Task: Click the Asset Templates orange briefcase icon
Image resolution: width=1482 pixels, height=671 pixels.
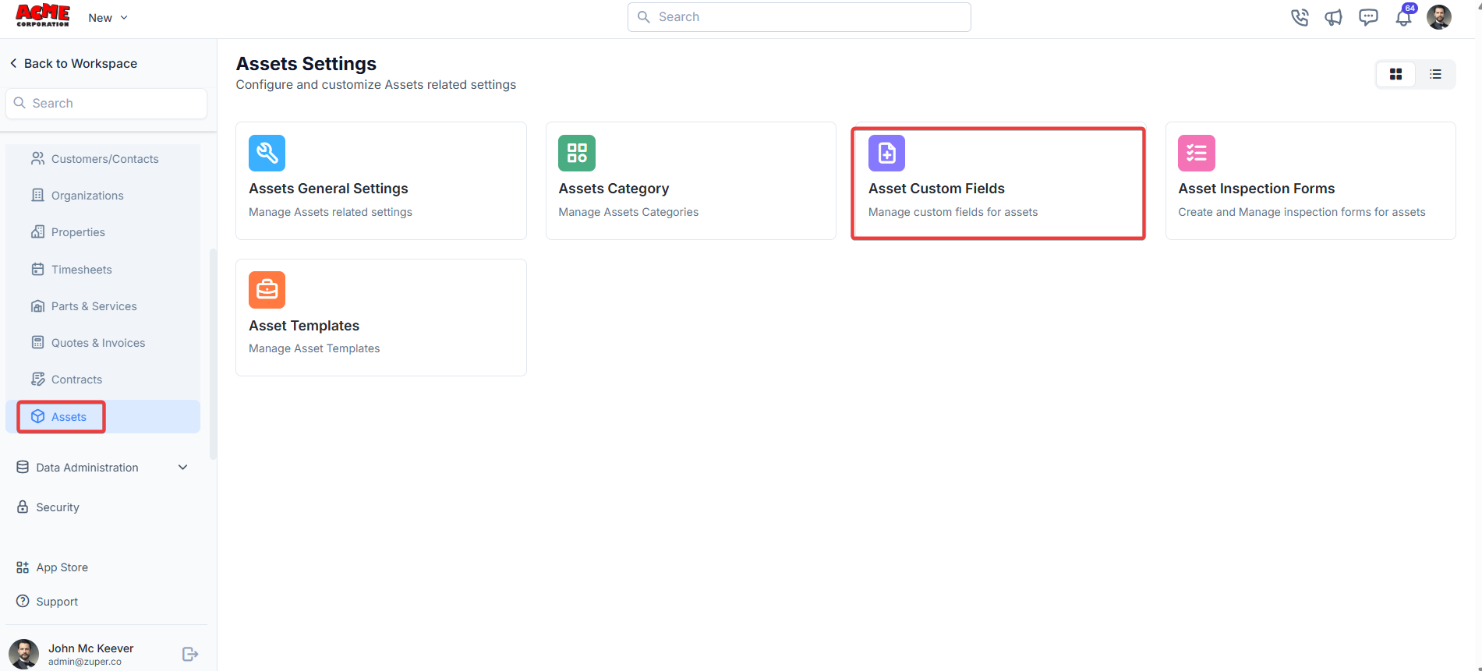Action: coord(267,290)
